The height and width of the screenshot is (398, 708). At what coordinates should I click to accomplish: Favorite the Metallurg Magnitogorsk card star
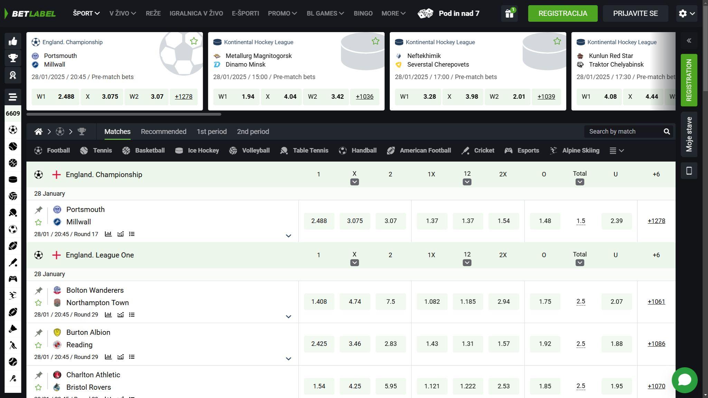pyautogui.click(x=375, y=41)
